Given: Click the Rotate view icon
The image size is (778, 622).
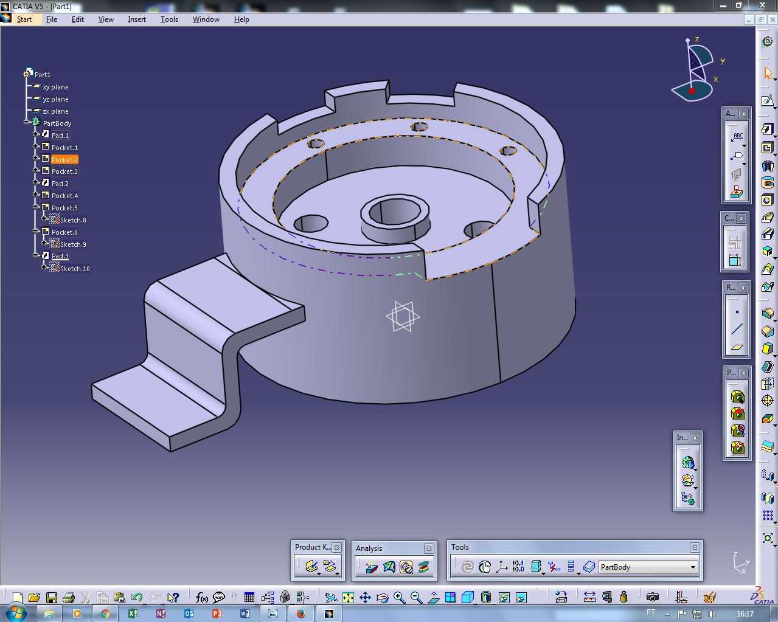Looking at the screenshot, I should click(x=382, y=598).
